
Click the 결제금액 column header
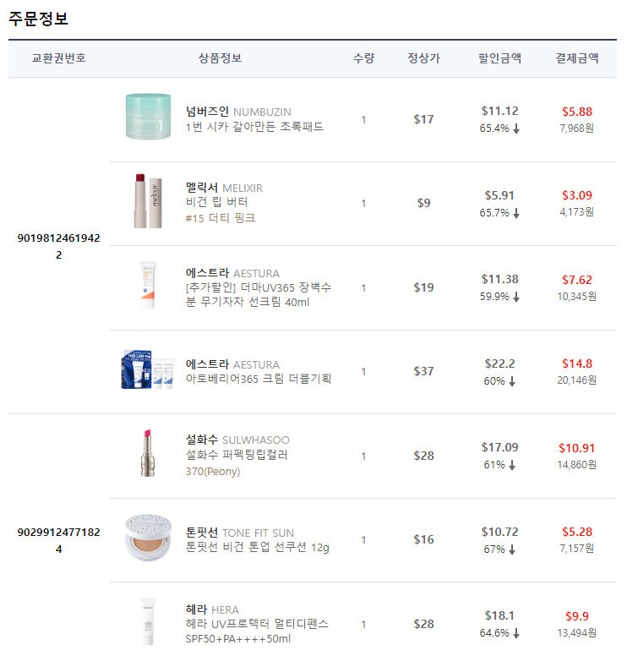577,58
